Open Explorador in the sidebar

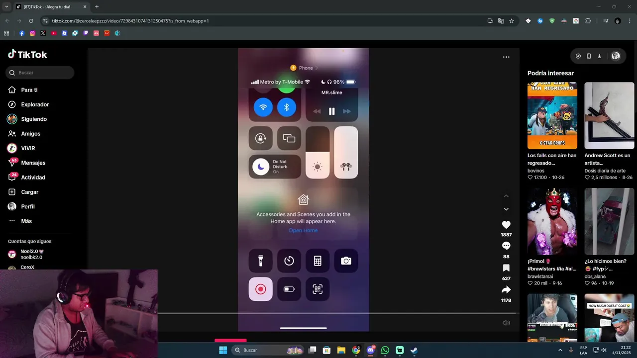pos(35,104)
